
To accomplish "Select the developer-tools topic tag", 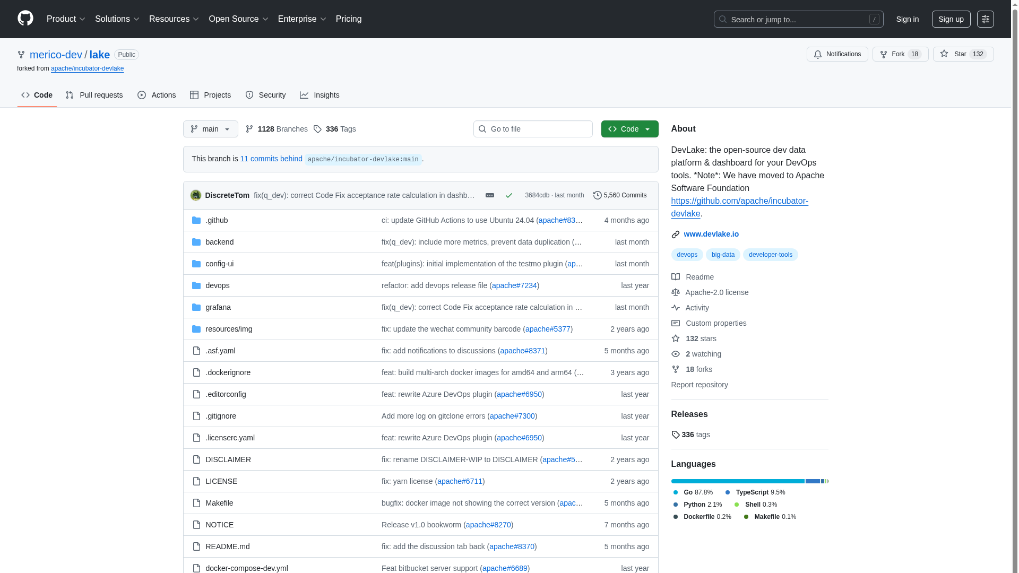I will point(771,255).
